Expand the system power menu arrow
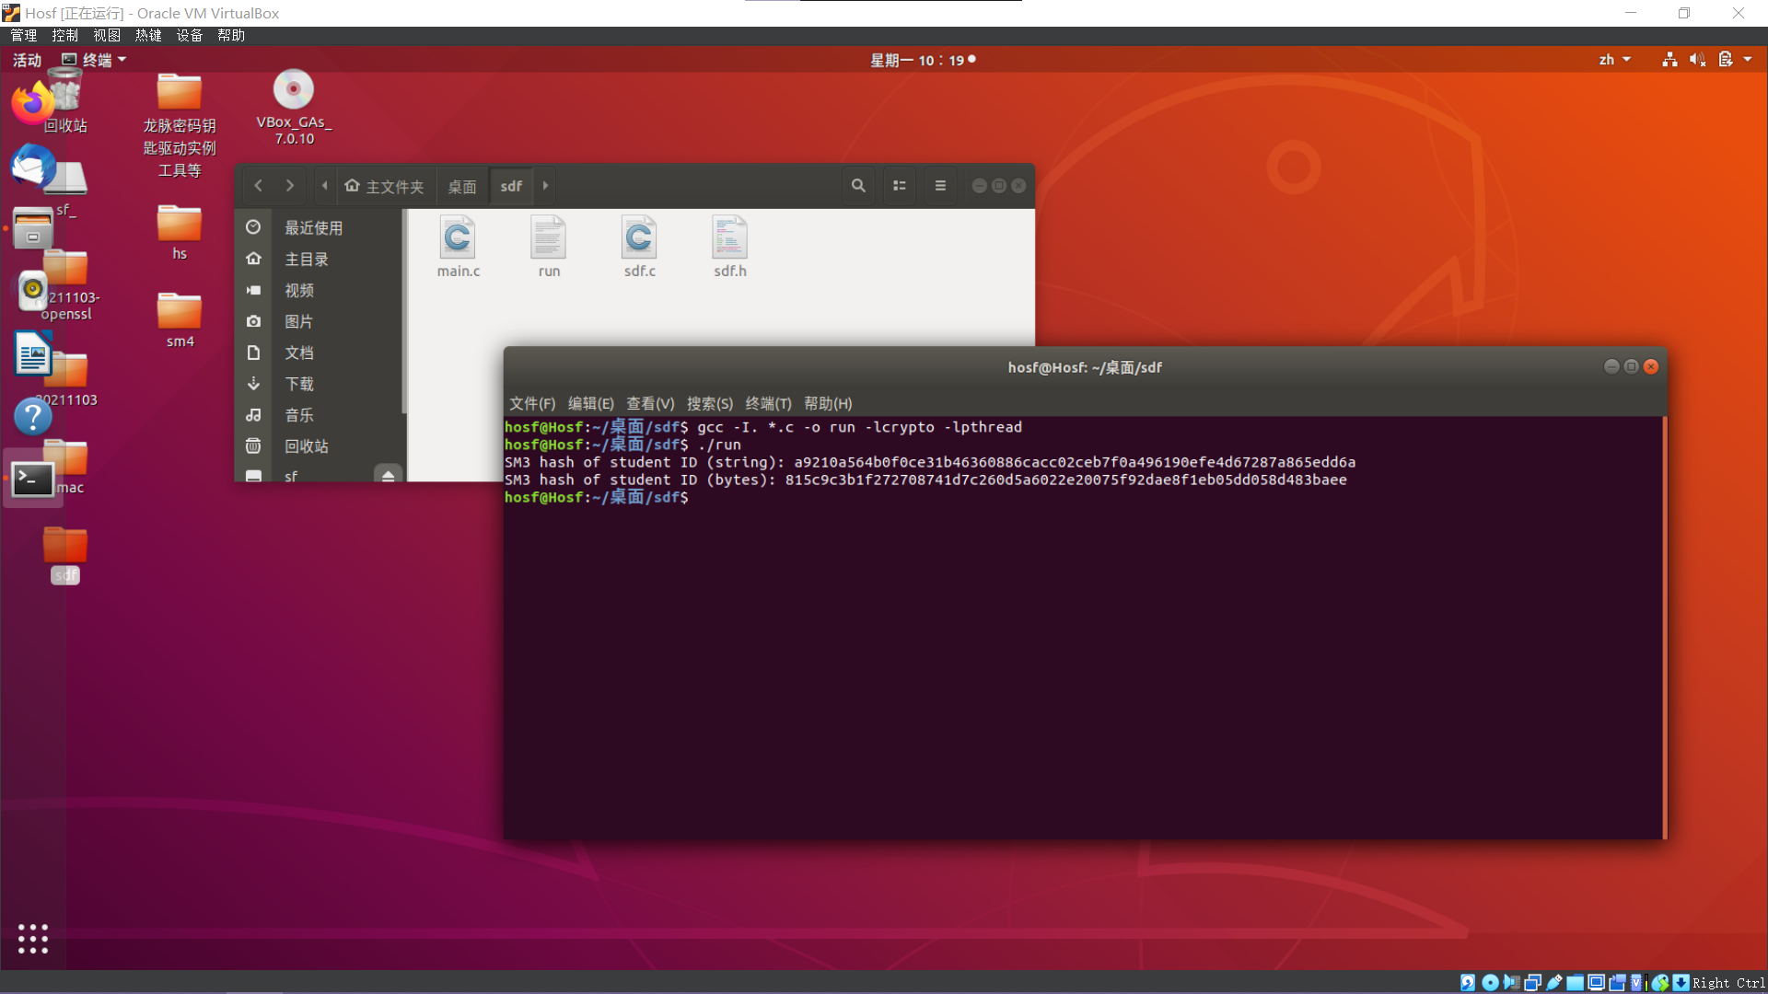The image size is (1768, 994). coord(1748,60)
